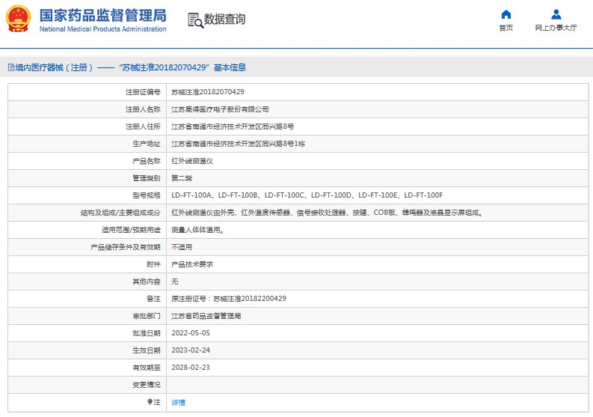Screen dimensions: 593x417
Task: Click 首页 label
Action: 506,28
